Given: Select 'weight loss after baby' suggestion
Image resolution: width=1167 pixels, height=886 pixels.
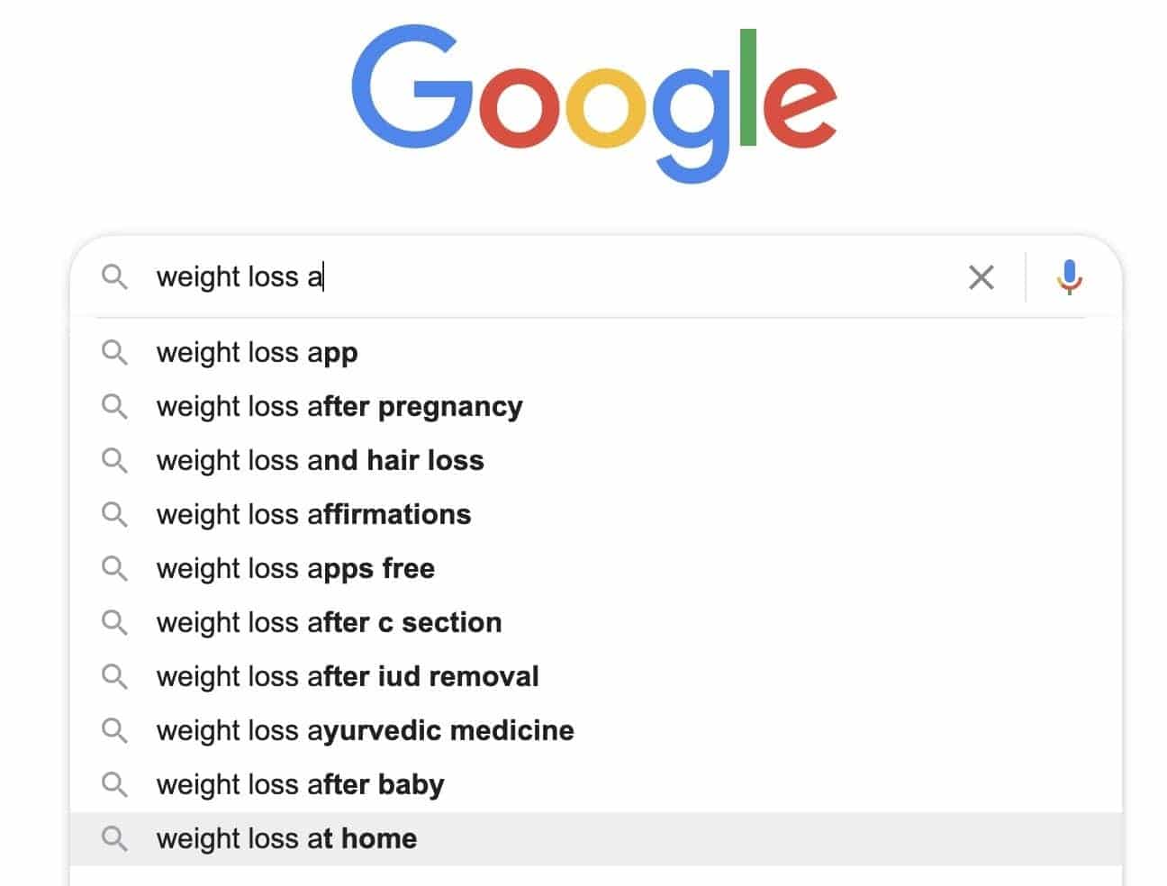Looking at the screenshot, I should point(596,784).
